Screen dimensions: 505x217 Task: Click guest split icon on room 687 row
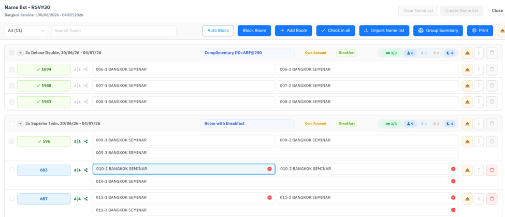tap(77, 199)
